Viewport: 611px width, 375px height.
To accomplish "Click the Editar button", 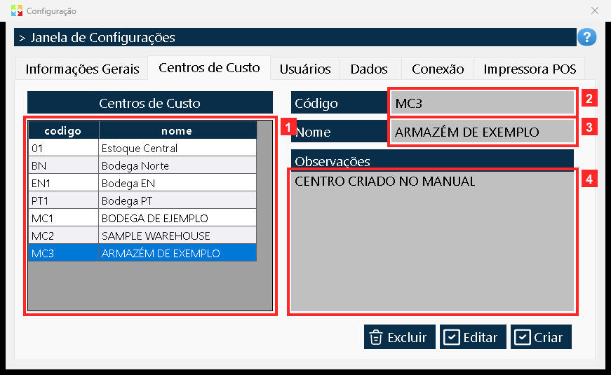I will 473,337.
